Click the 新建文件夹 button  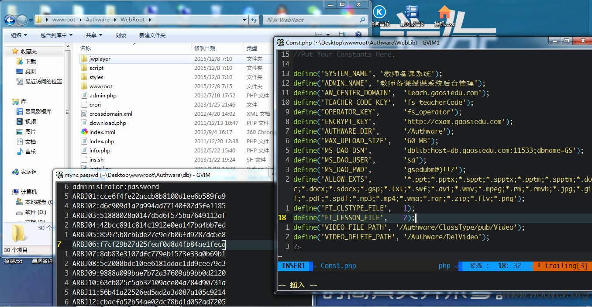coord(152,35)
